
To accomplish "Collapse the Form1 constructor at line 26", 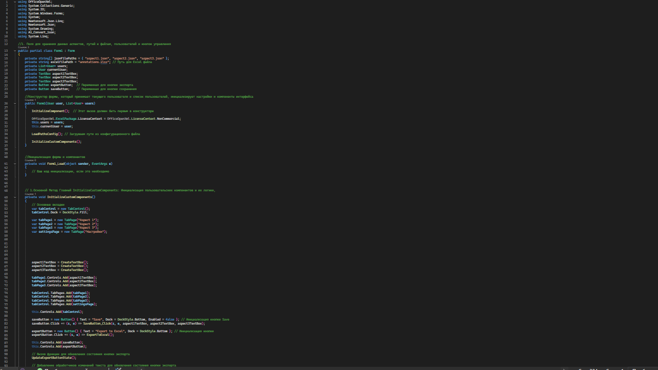I will (15, 104).
